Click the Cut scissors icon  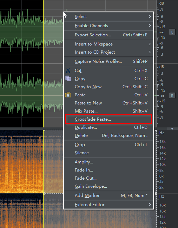[x=68, y=71]
